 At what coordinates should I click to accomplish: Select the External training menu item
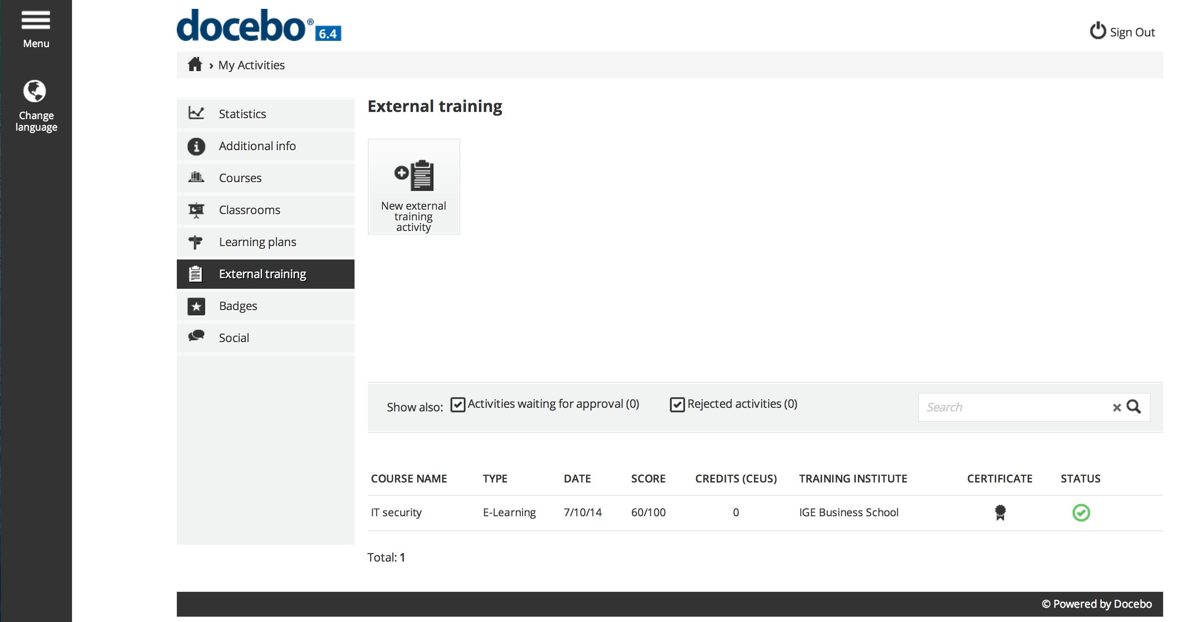pos(266,274)
